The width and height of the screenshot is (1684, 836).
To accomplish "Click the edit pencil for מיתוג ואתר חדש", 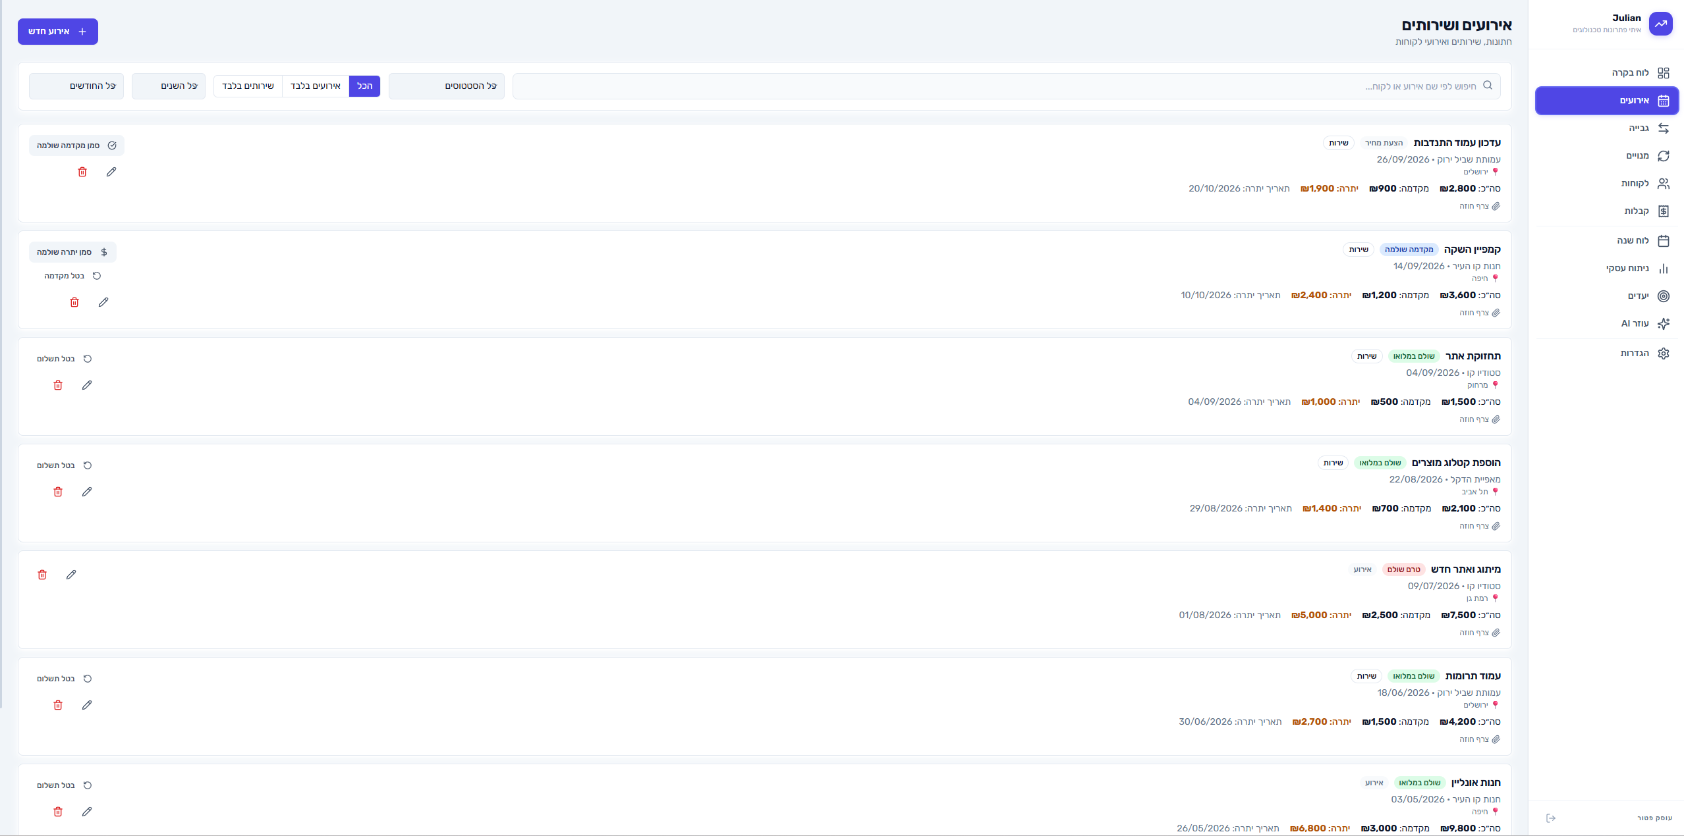I will coord(71,575).
